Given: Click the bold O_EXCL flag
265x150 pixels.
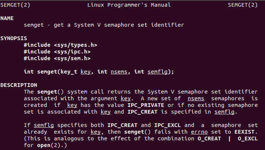Looking at the screenshot, I should click(x=248, y=139).
